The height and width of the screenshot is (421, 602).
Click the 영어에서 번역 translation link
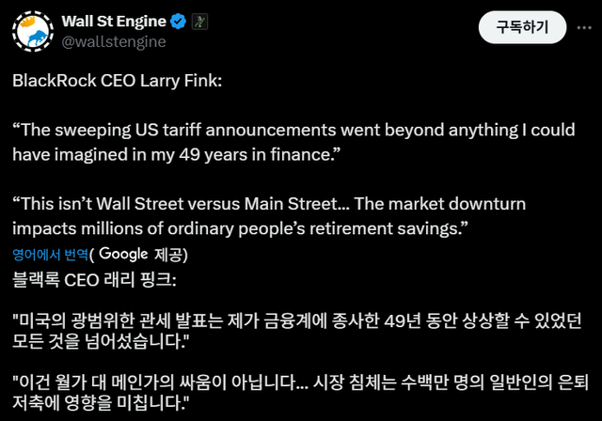coord(50,254)
